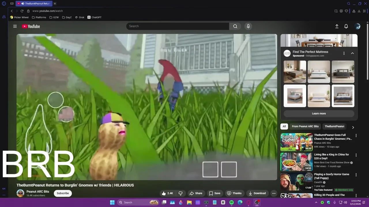Open taskbar volume speaker control
Viewport: 369px width, 207px height.
(345, 202)
